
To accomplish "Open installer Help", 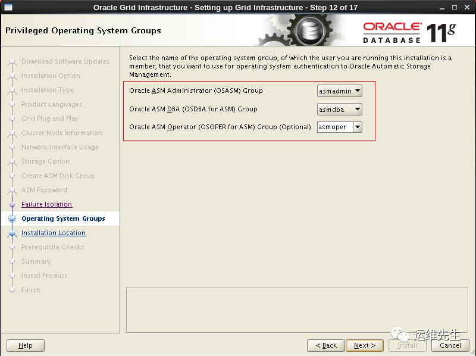I will (26, 345).
